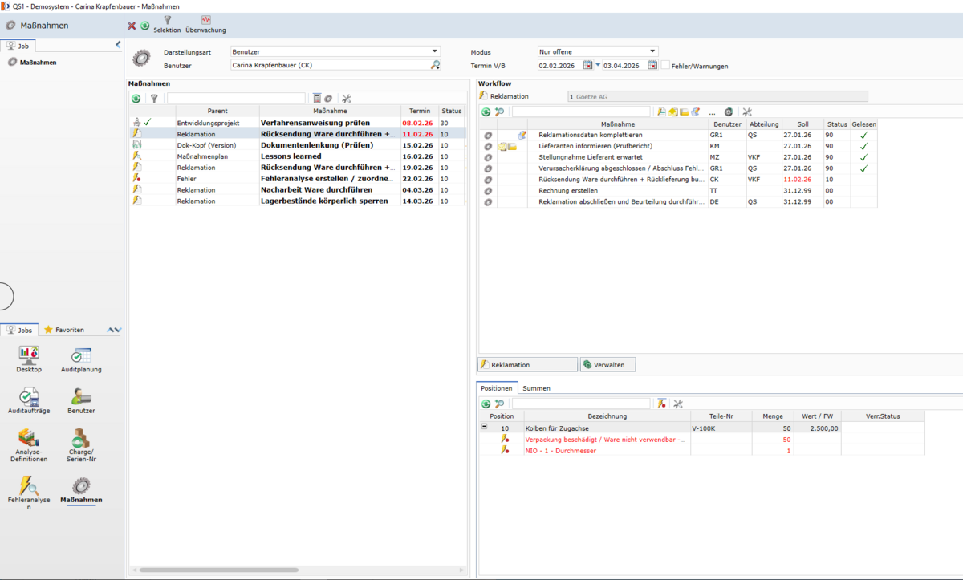Select Maßnahmen in the Job tree

(38, 62)
